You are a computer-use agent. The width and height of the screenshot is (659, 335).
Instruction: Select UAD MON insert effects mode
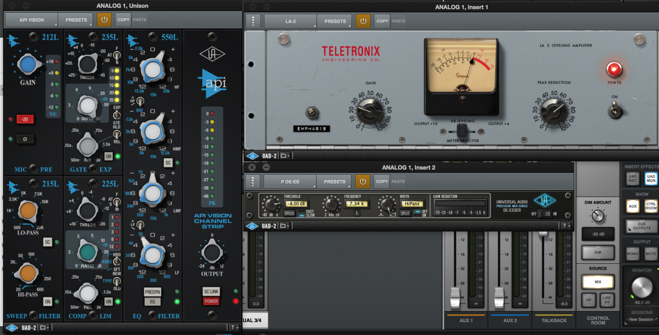point(651,179)
